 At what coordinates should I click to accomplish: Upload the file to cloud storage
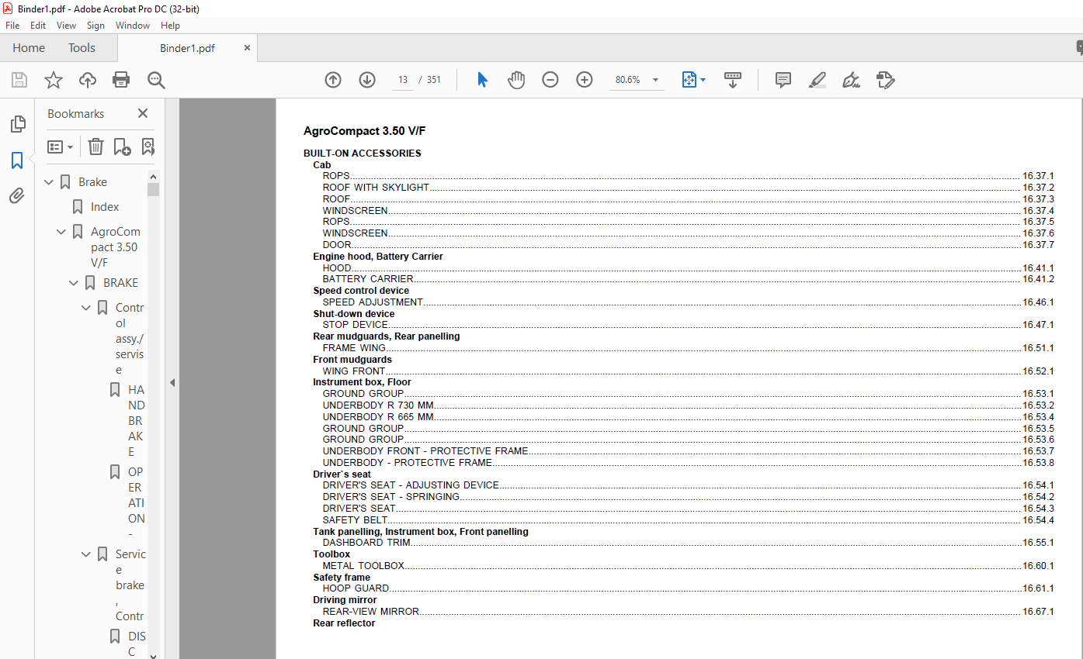[x=88, y=80]
